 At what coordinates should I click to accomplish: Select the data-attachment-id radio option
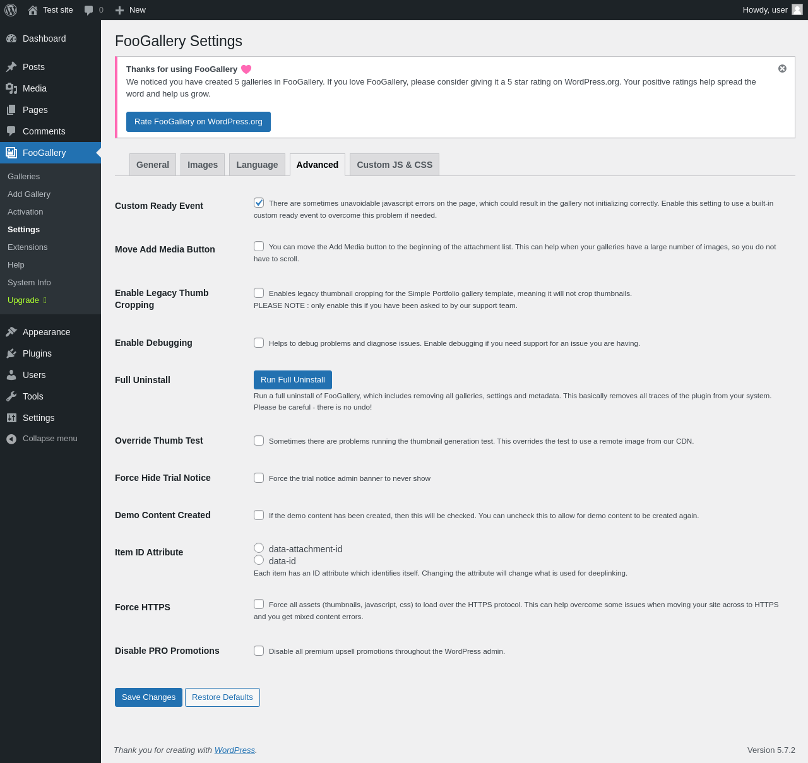click(x=259, y=548)
